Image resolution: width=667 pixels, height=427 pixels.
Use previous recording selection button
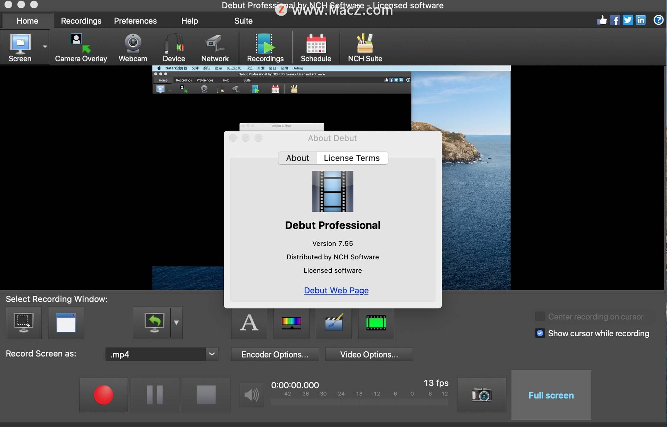(x=152, y=323)
